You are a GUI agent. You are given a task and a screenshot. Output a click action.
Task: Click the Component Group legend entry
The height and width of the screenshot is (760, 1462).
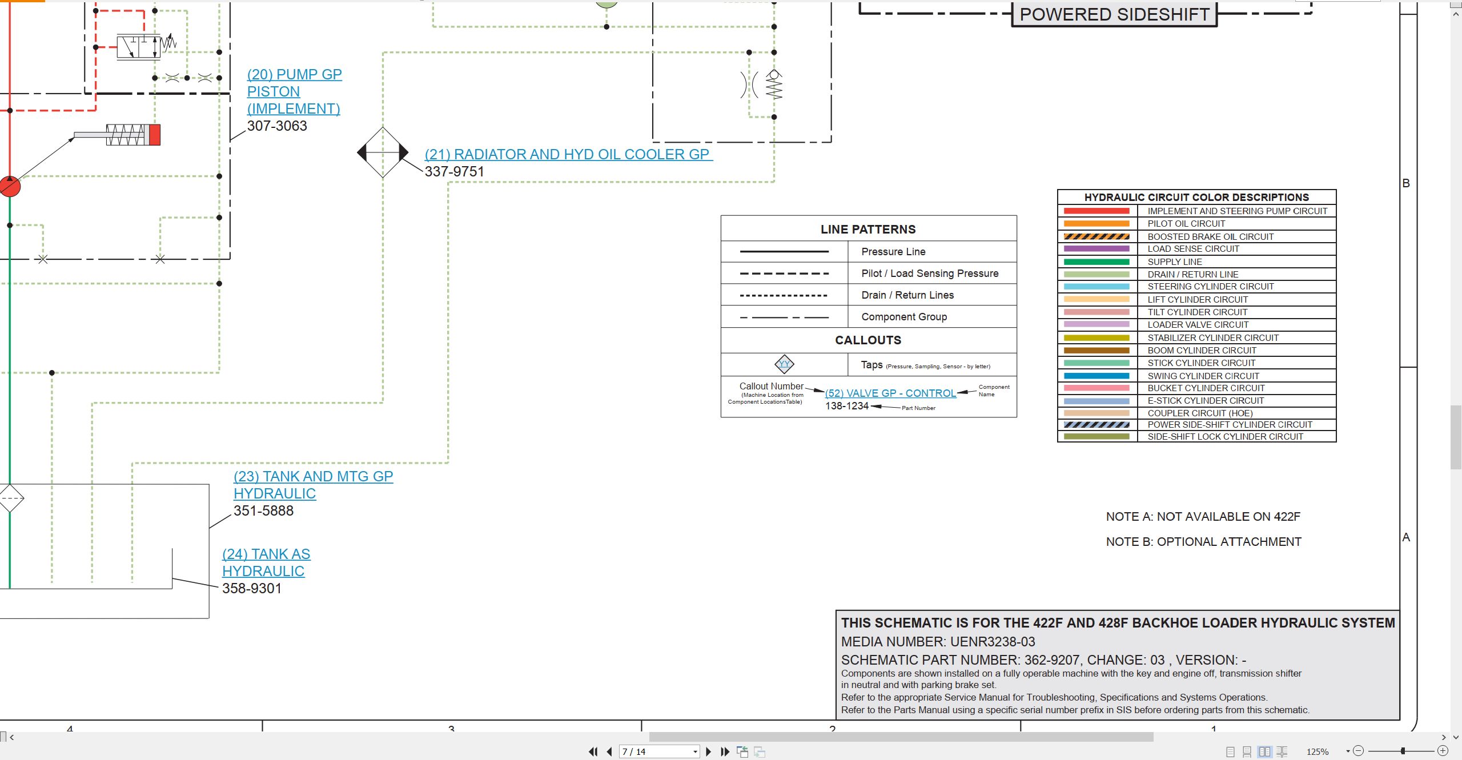tap(904, 316)
